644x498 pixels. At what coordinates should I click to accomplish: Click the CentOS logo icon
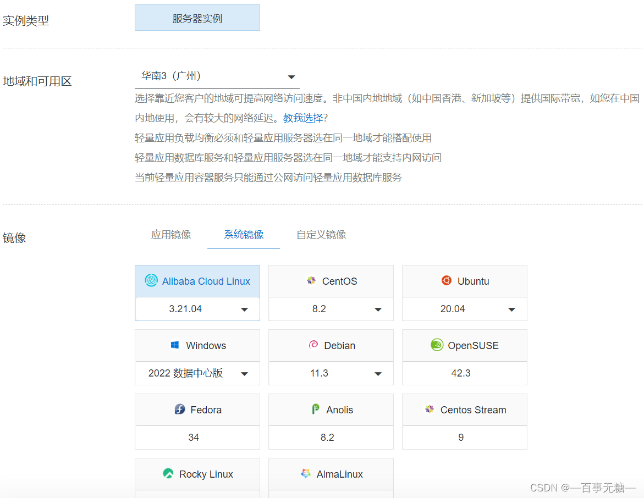point(311,280)
